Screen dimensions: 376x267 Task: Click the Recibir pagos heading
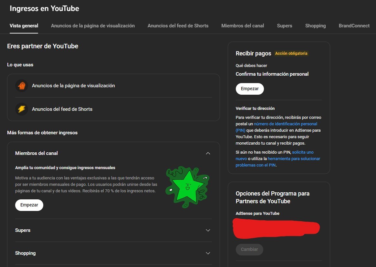(x=253, y=53)
